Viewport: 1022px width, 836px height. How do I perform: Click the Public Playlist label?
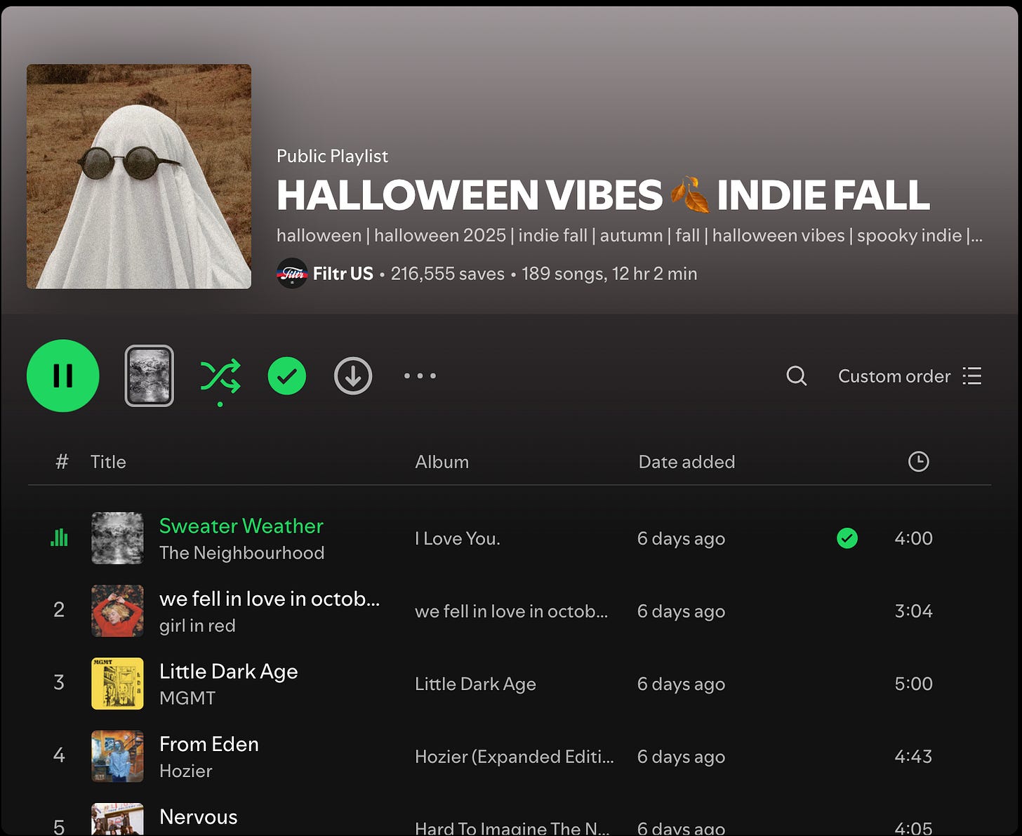(x=332, y=156)
